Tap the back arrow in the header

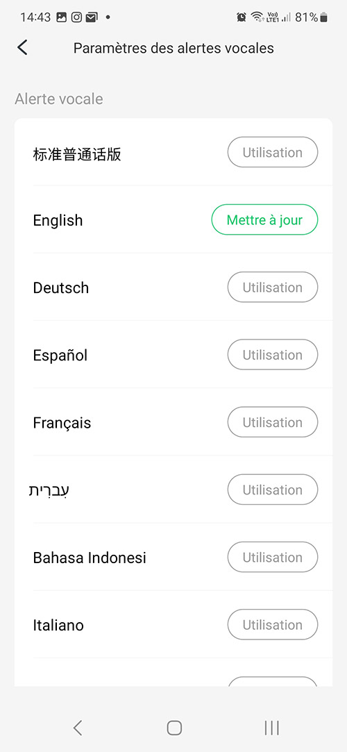pos(22,48)
